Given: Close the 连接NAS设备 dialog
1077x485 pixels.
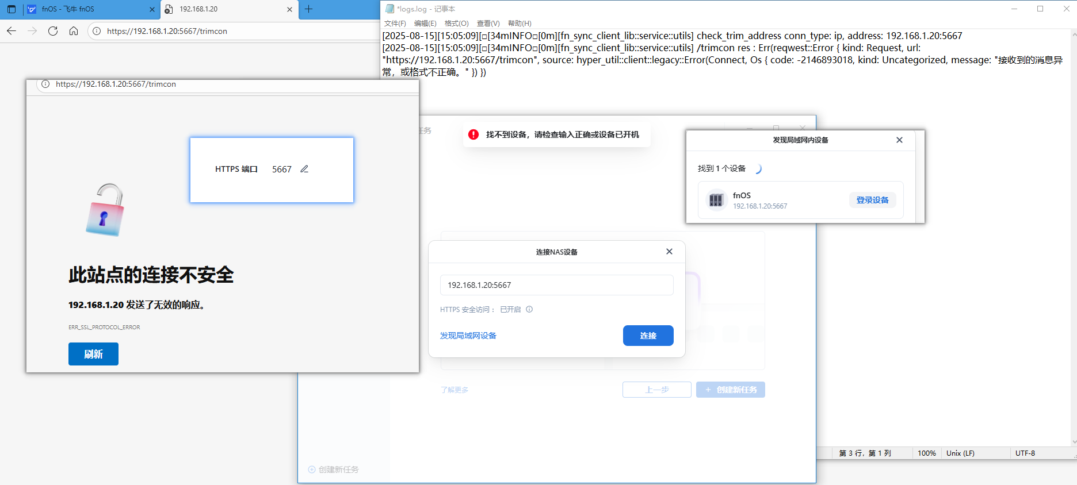Looking at the screenshot, I should 669,252.
